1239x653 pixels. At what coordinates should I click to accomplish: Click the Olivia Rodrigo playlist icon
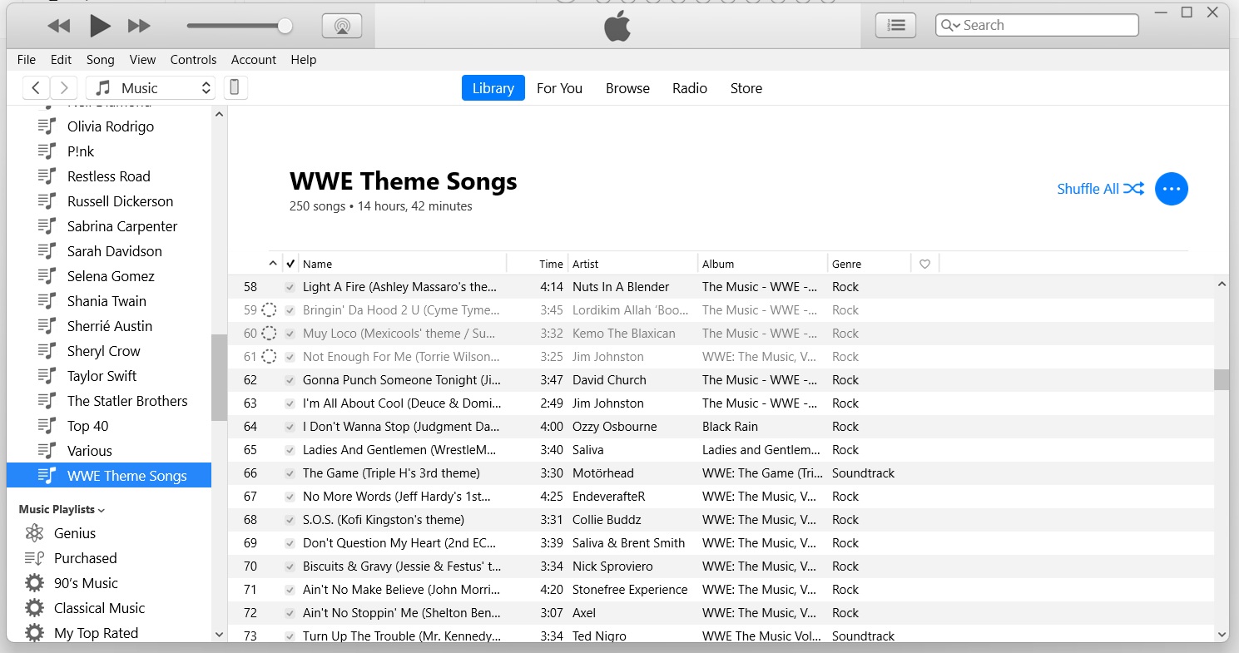(x=47, y=126)
